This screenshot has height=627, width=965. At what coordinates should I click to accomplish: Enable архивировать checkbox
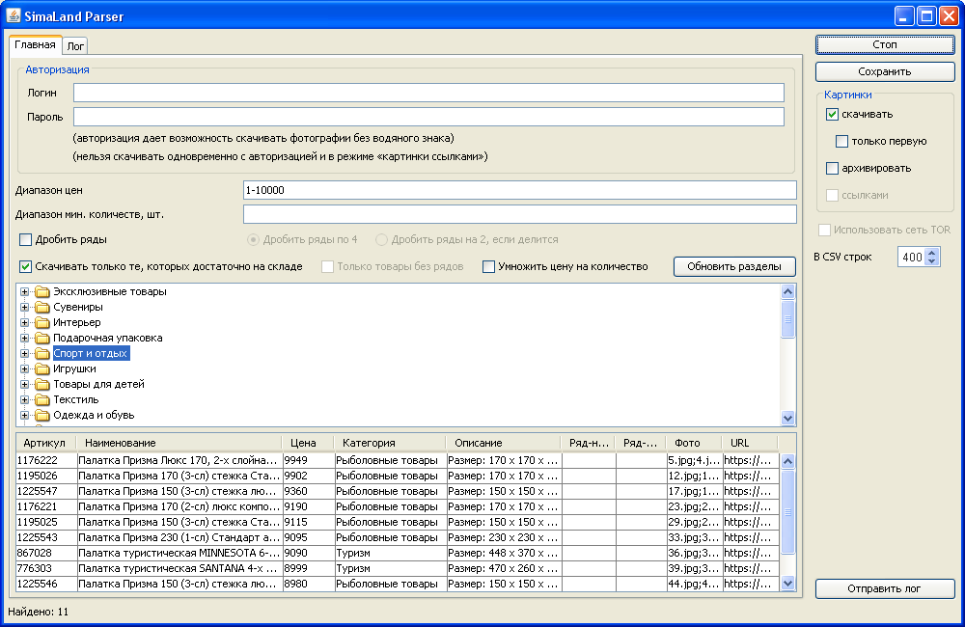pos(832,168)
